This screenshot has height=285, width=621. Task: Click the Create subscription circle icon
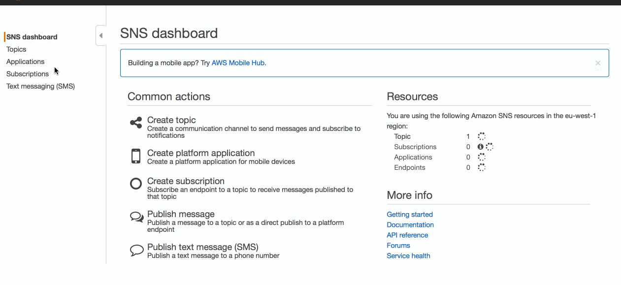click(136, 184)
